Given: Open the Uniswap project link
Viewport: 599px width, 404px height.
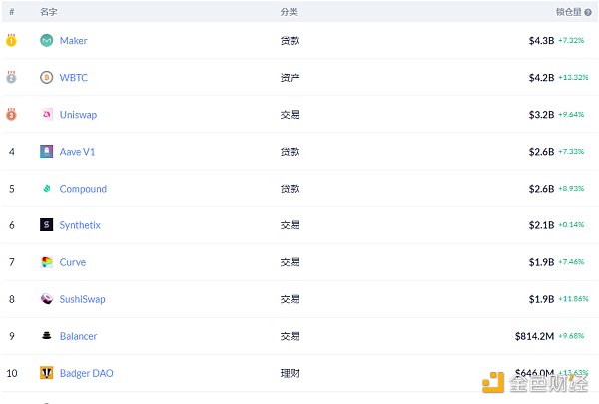Looking at the screenshot, I should [78, 115].
